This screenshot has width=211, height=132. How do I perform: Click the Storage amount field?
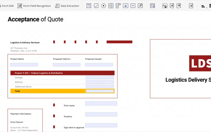[100, 78]
